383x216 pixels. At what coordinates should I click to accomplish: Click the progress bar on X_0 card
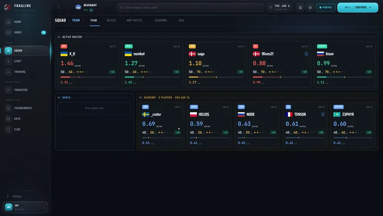[88, 77]
